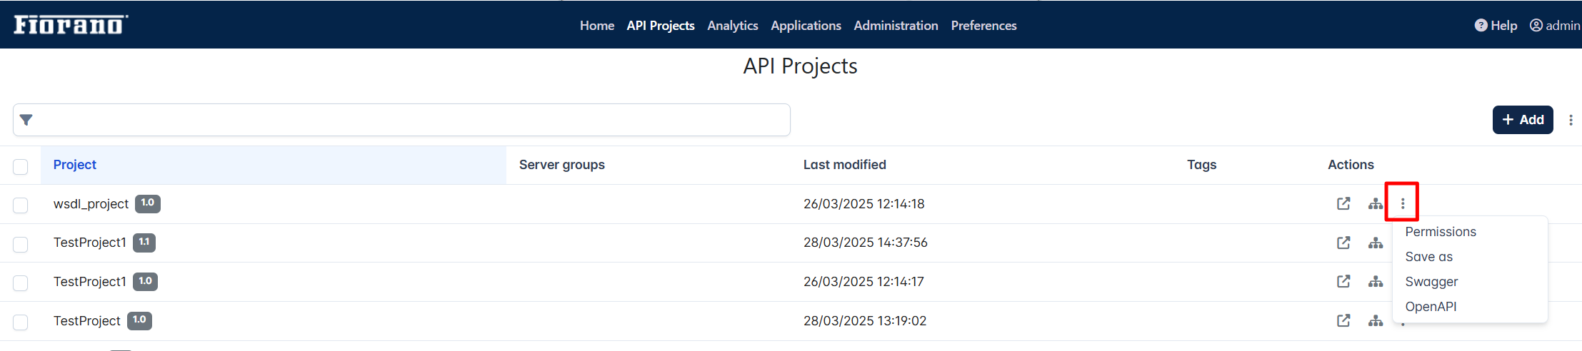Click hierarchy icon for TestProject 1.0
Viewport: 1582px width, 351px height.
click(1376, 320)
